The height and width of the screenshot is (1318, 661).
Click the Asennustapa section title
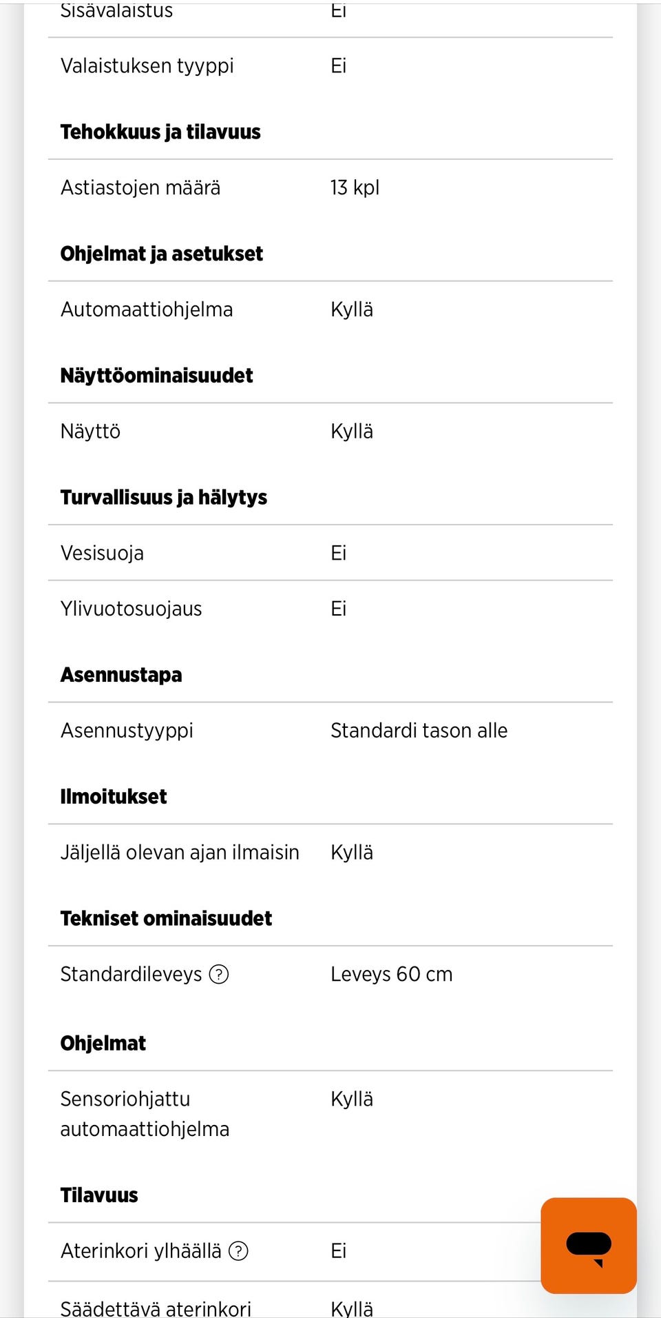click(121, 674)
